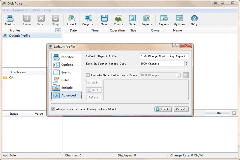
Task: Click the Cancel button
Action: pos(181,109)
